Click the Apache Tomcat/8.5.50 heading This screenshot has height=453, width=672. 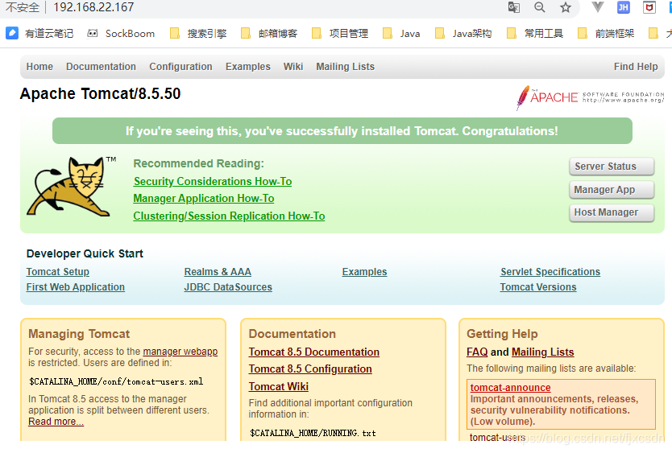pyautogui.click(x=100, y=94)
